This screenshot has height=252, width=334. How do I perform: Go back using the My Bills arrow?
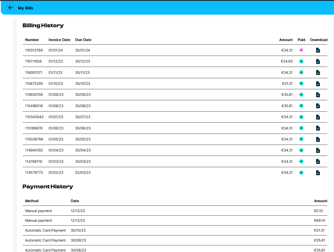point(11,8)
